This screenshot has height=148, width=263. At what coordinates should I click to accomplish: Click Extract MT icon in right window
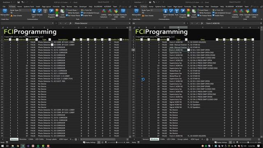pos(165,11)
